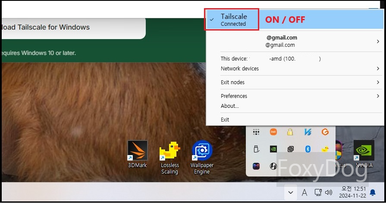Click the network status taskbar icon
The image size is (386, 204).
click(x=318, y=192)
